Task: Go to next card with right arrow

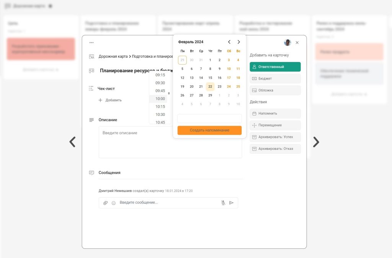Action: pyautogui.click(x=316, y=142)
